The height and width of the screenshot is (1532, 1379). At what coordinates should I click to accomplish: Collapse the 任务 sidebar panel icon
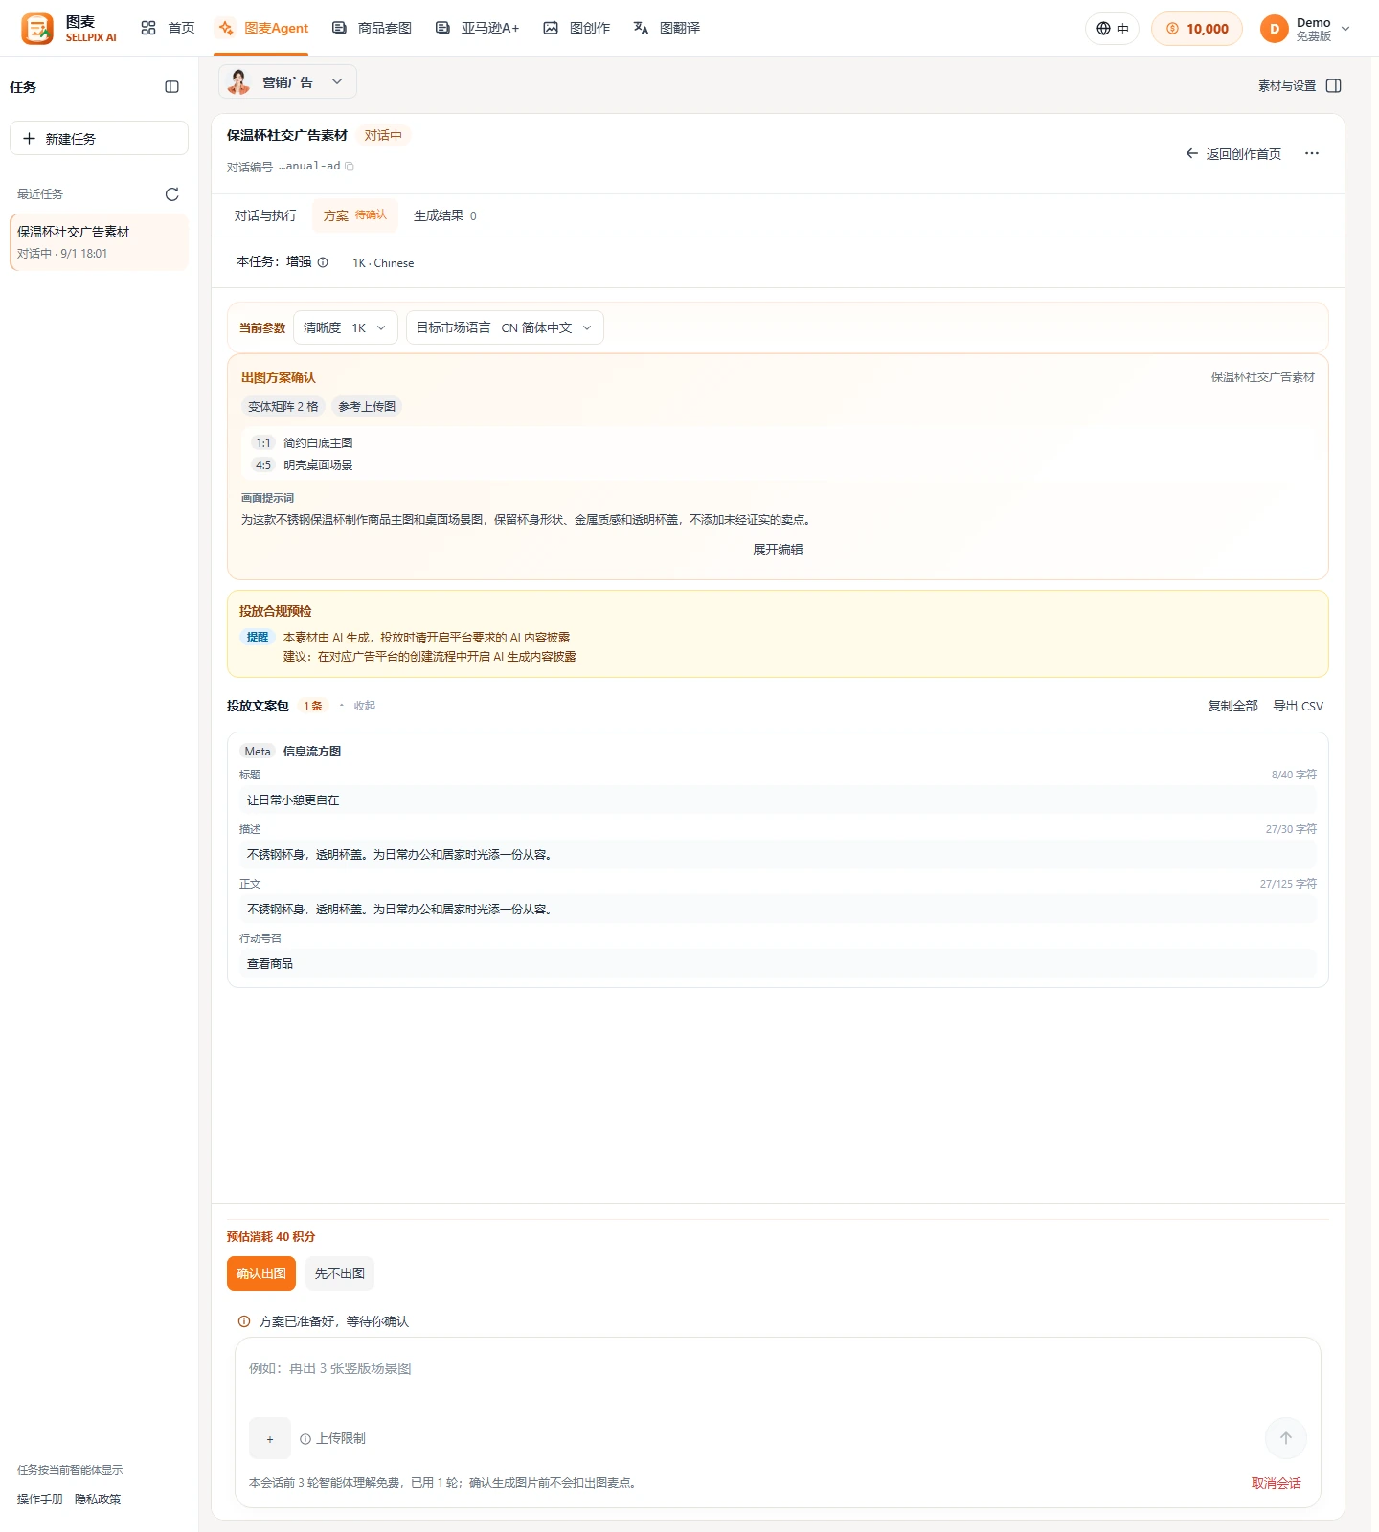click(x=172, y=87)
